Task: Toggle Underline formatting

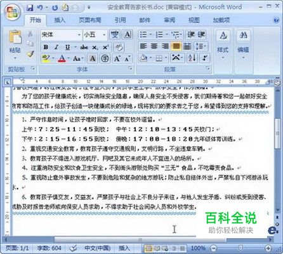Action: [67, 47]
